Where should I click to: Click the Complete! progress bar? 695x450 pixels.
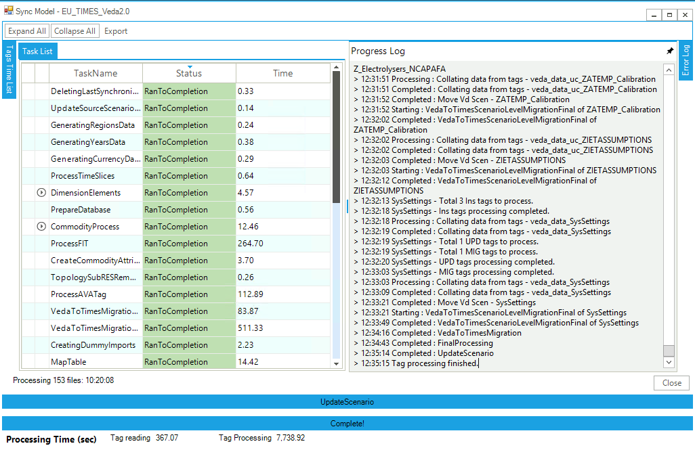347,424
